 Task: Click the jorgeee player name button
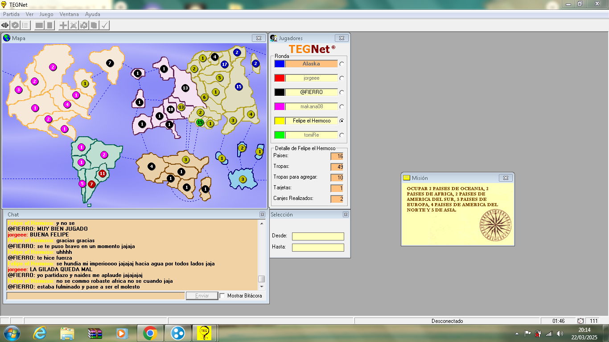click(311, 78)
